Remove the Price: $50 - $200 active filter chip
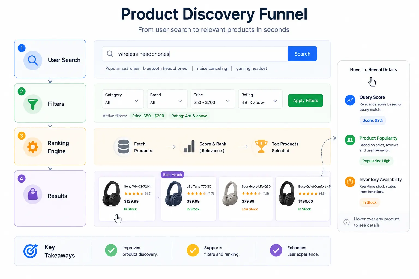The height and width of the screenshot is (279, 419). [148, 116]
